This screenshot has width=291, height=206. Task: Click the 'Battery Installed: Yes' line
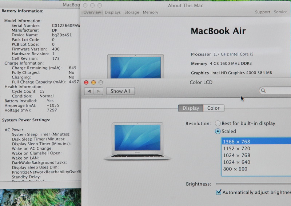click(29, 101)
